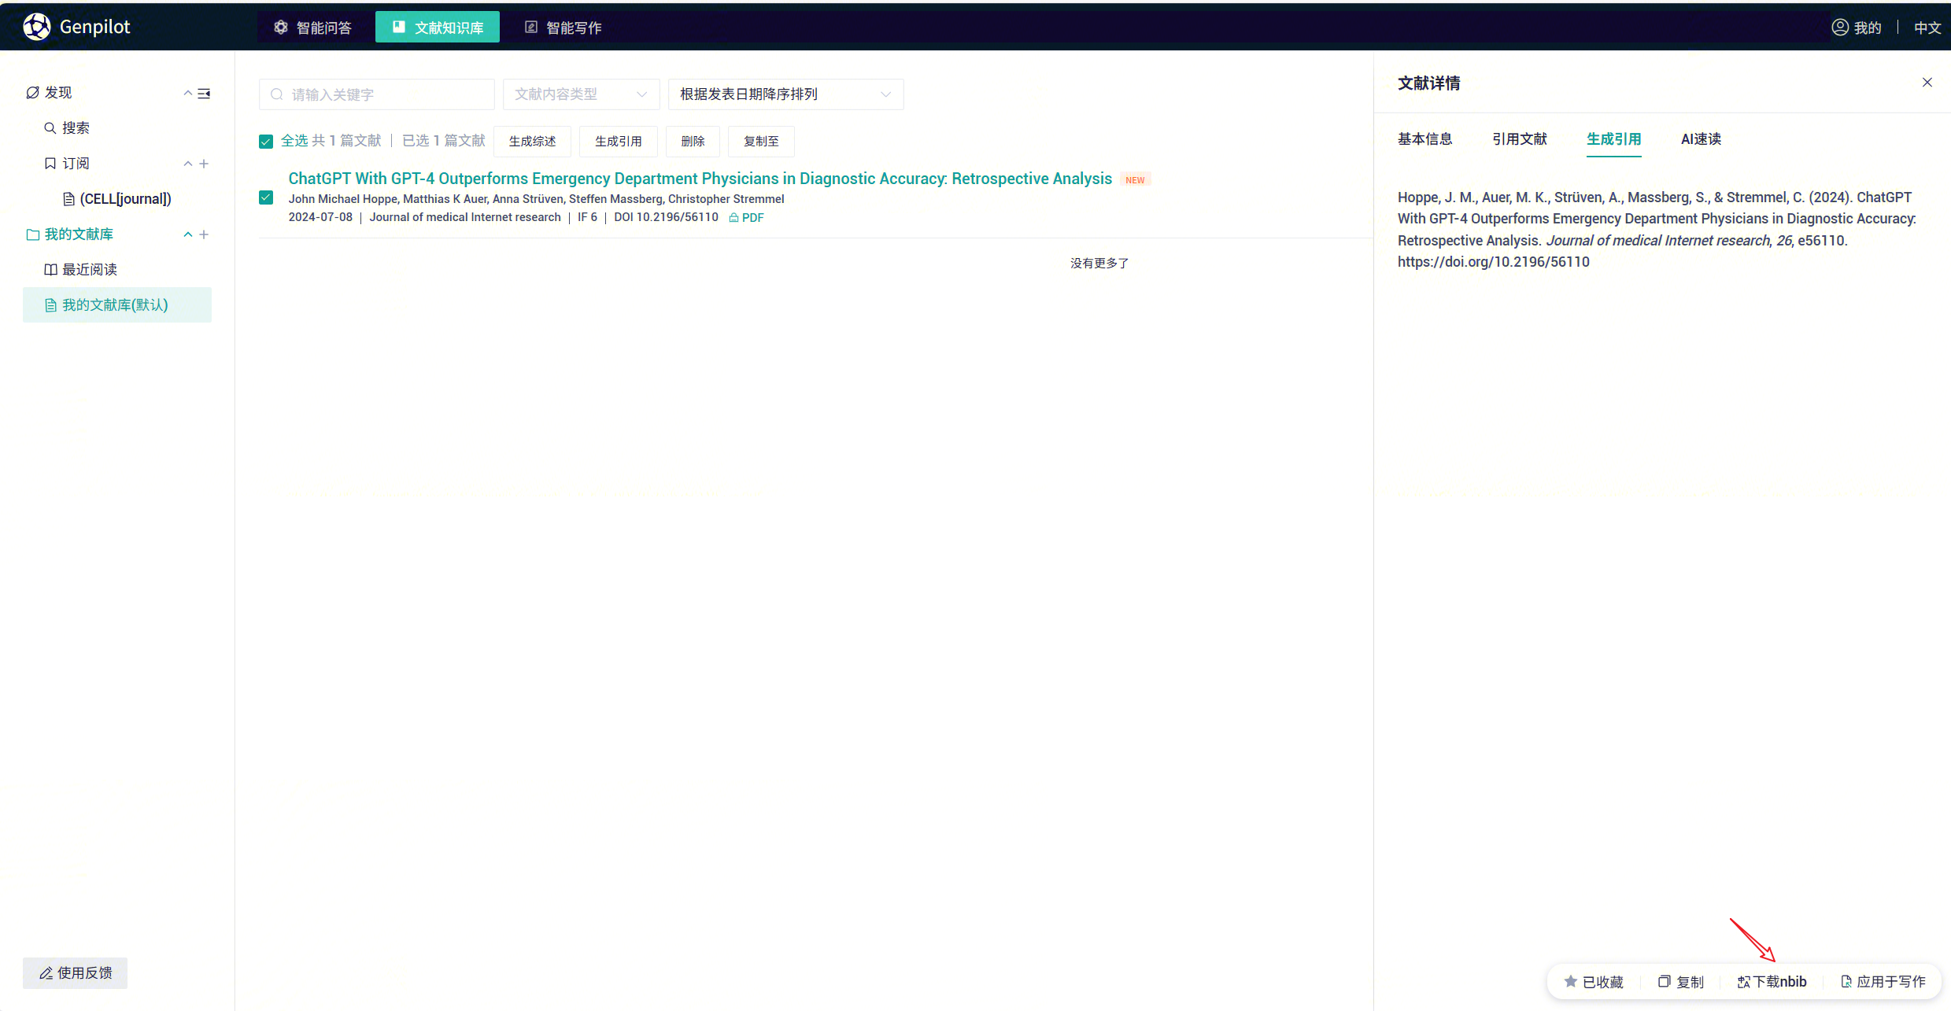Click the https://doi.org/10.2196/56110 citation text

click(1493, 262)
